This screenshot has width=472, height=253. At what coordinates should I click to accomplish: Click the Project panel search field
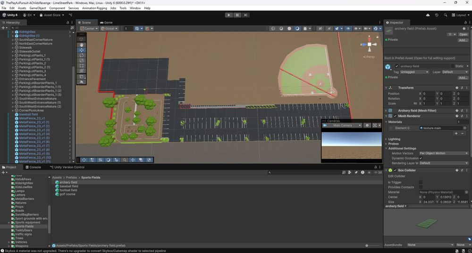(x=303, y=173)
